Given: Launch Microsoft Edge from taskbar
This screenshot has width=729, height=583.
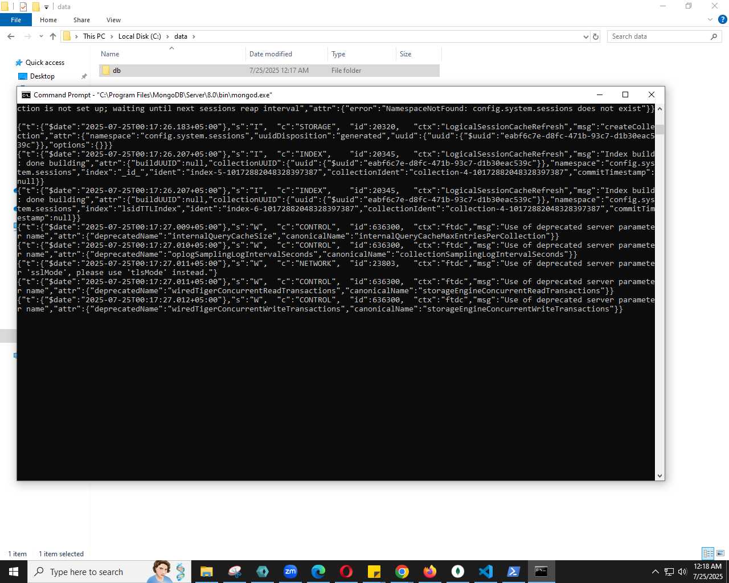Looking at the screenshot, I should (x=318, y=572).
